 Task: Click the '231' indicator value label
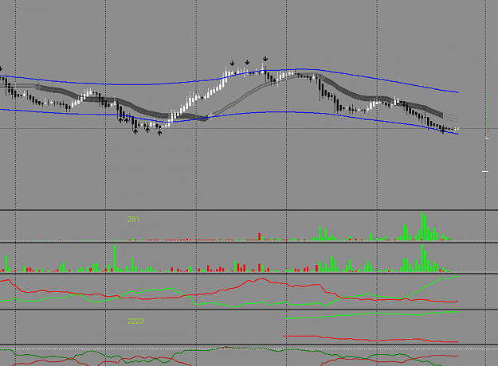(133, 219)
